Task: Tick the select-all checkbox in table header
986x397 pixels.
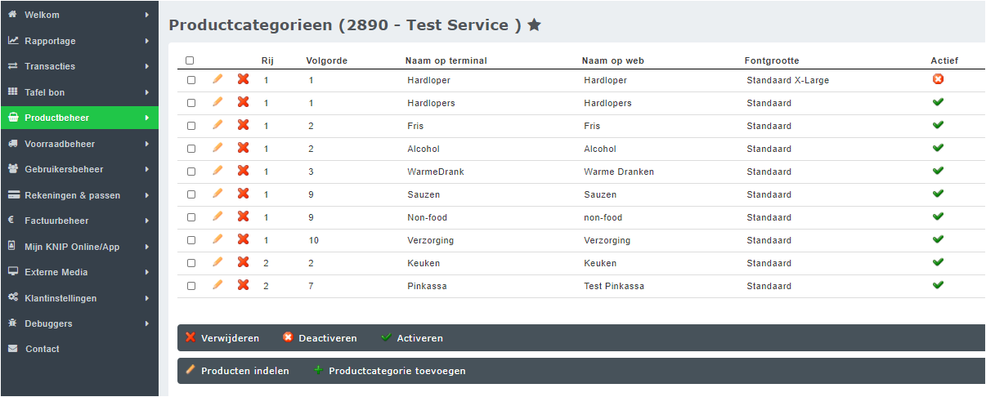Action: (x=190, y=60)
